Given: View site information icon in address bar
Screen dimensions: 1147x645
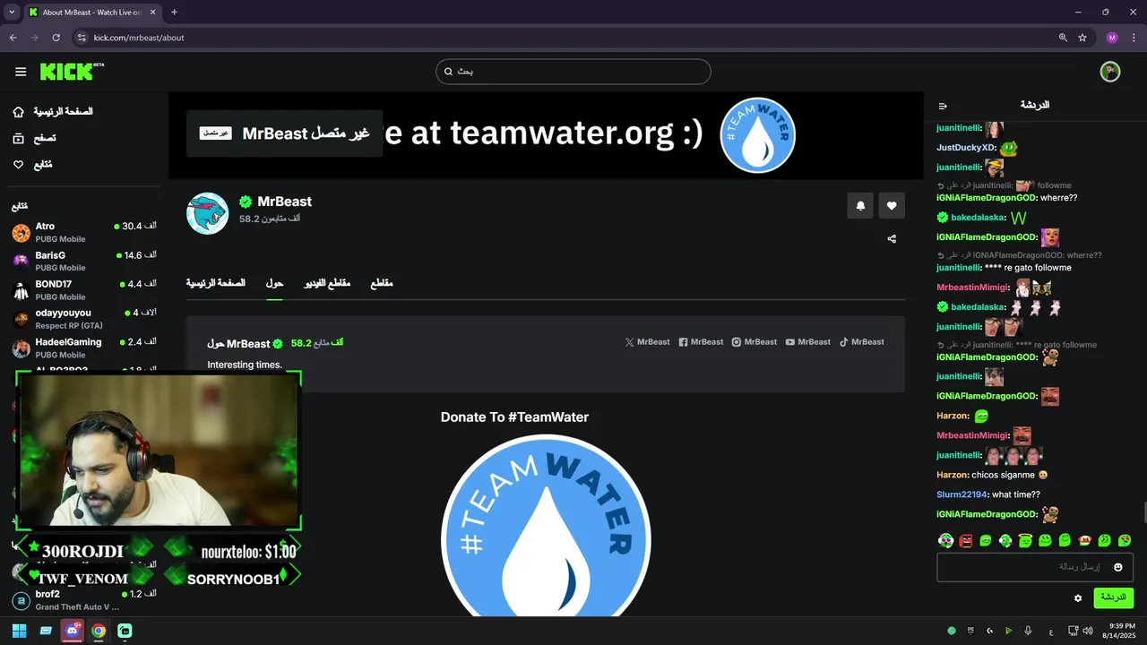Looking at the screenshot, I should click(81, 38).
